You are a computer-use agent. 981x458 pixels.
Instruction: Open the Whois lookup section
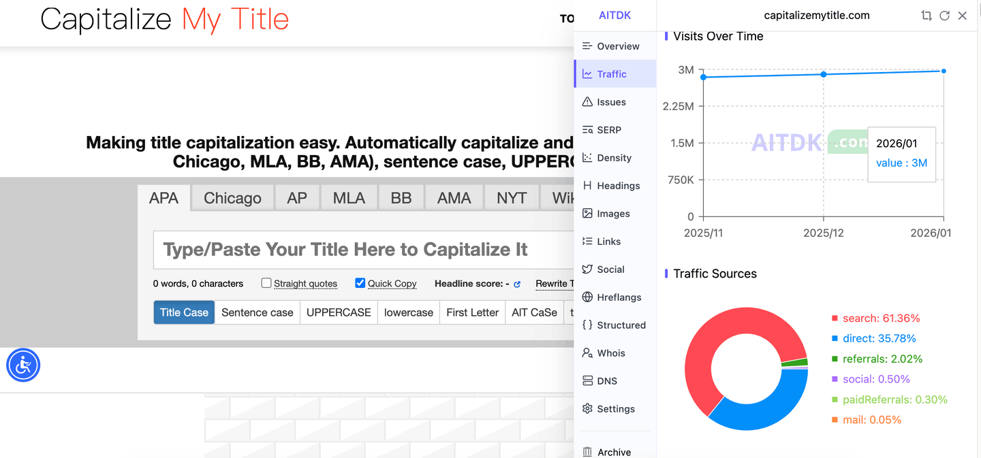tap(610, 353)
